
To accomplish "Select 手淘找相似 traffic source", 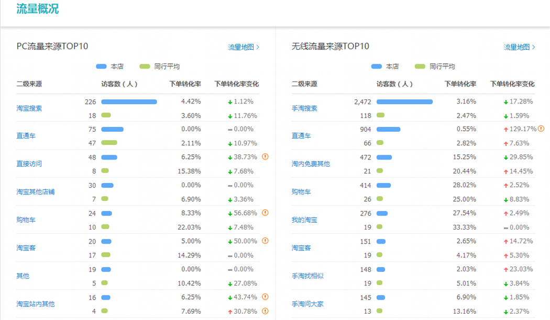I will point(307,276).
